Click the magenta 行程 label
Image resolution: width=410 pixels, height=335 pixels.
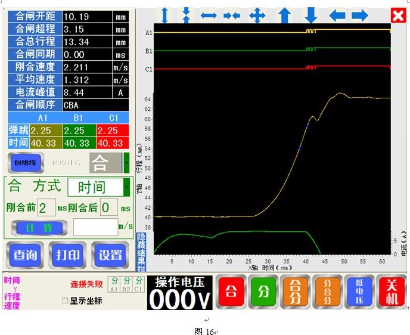[x=12, y=297]
